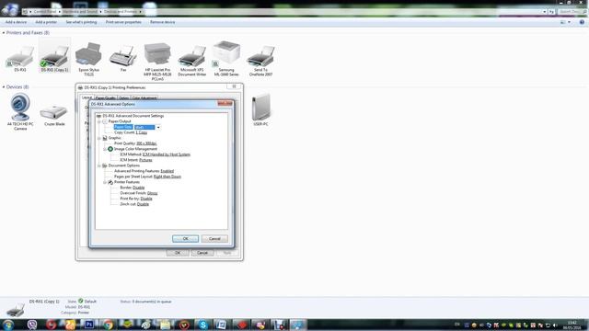Click the Image Color Management green icon

tap(110, 149)
